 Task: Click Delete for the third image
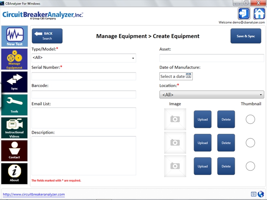226,166
